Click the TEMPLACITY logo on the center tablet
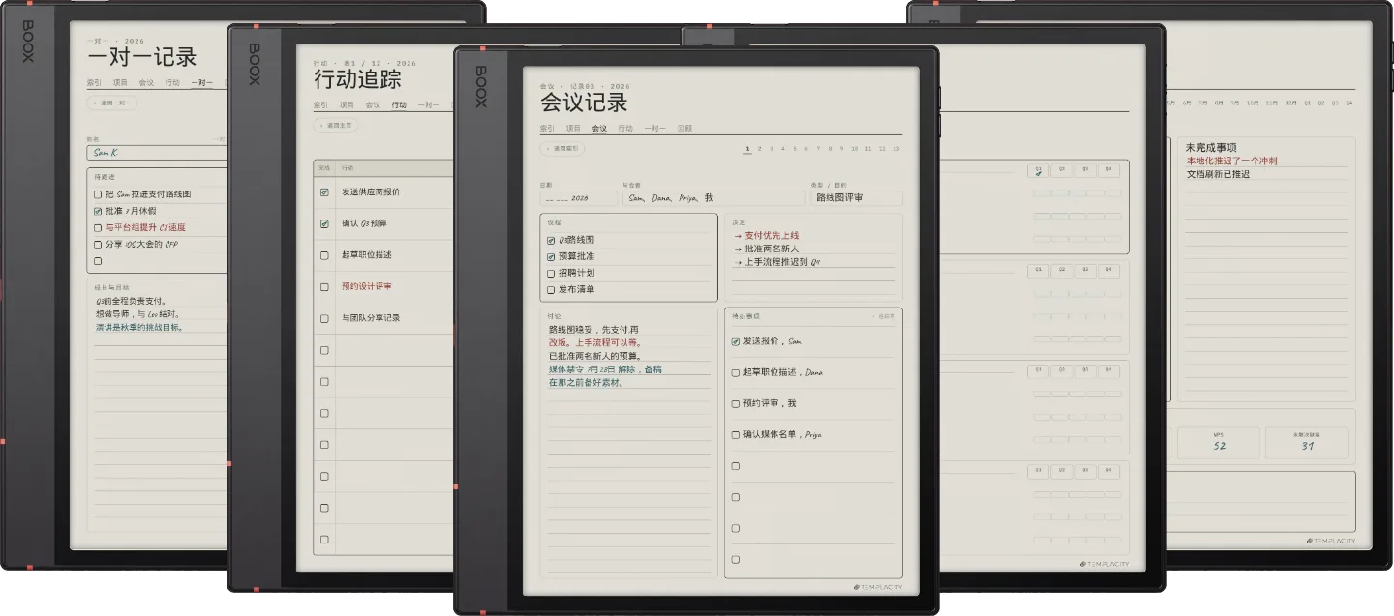This screenshot has width=1394, height=616. (x=881, y=587)
